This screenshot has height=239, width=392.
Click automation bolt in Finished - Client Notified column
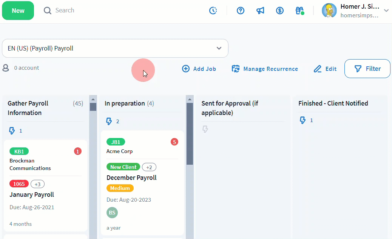coord(302,120)
